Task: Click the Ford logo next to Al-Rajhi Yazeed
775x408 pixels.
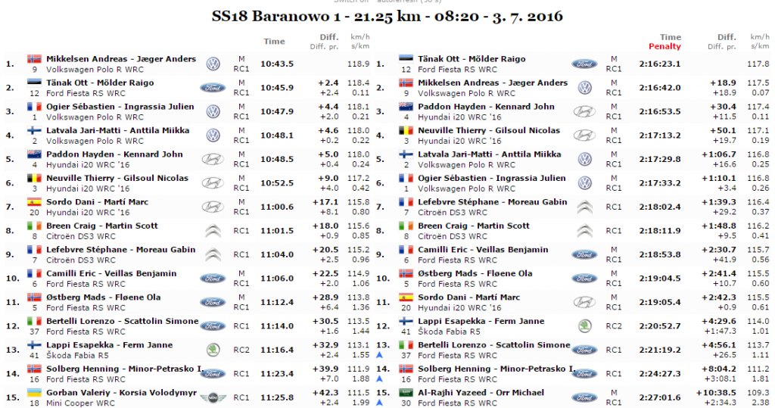Action: point(584,397)
